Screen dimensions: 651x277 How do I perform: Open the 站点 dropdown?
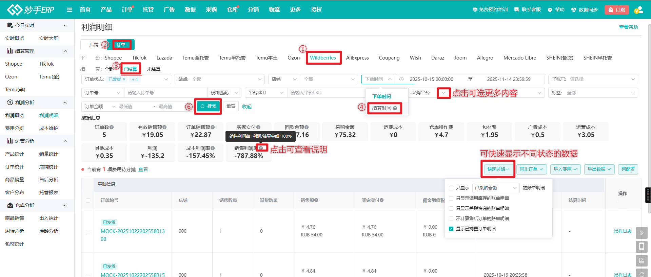click(220, 79)
